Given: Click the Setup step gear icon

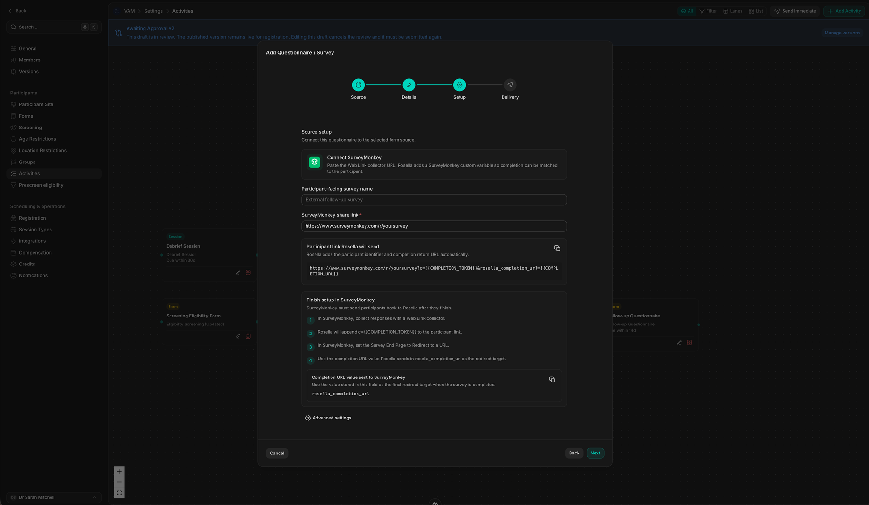Looking at the screenshot, I should [460, 85].
